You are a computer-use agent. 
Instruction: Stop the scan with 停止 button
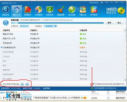(x=119, y=23)
